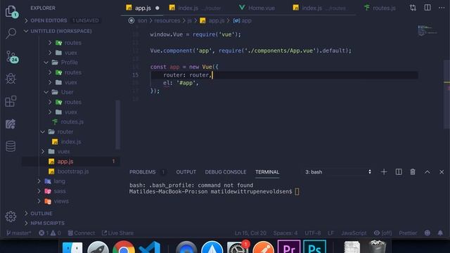Click the feedback smiley in status bar

427,233
